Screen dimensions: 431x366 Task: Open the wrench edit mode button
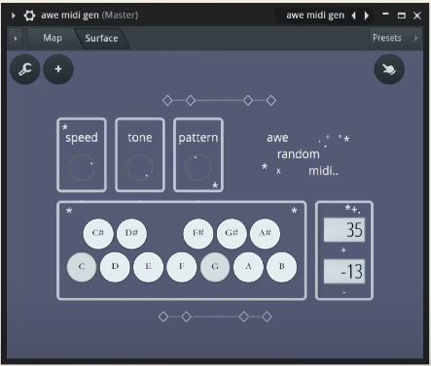25,69
